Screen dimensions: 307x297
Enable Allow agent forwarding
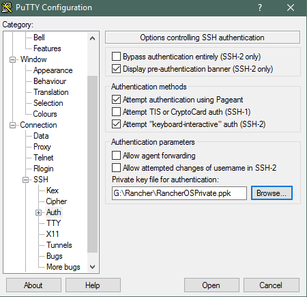(x=116, y=156)
